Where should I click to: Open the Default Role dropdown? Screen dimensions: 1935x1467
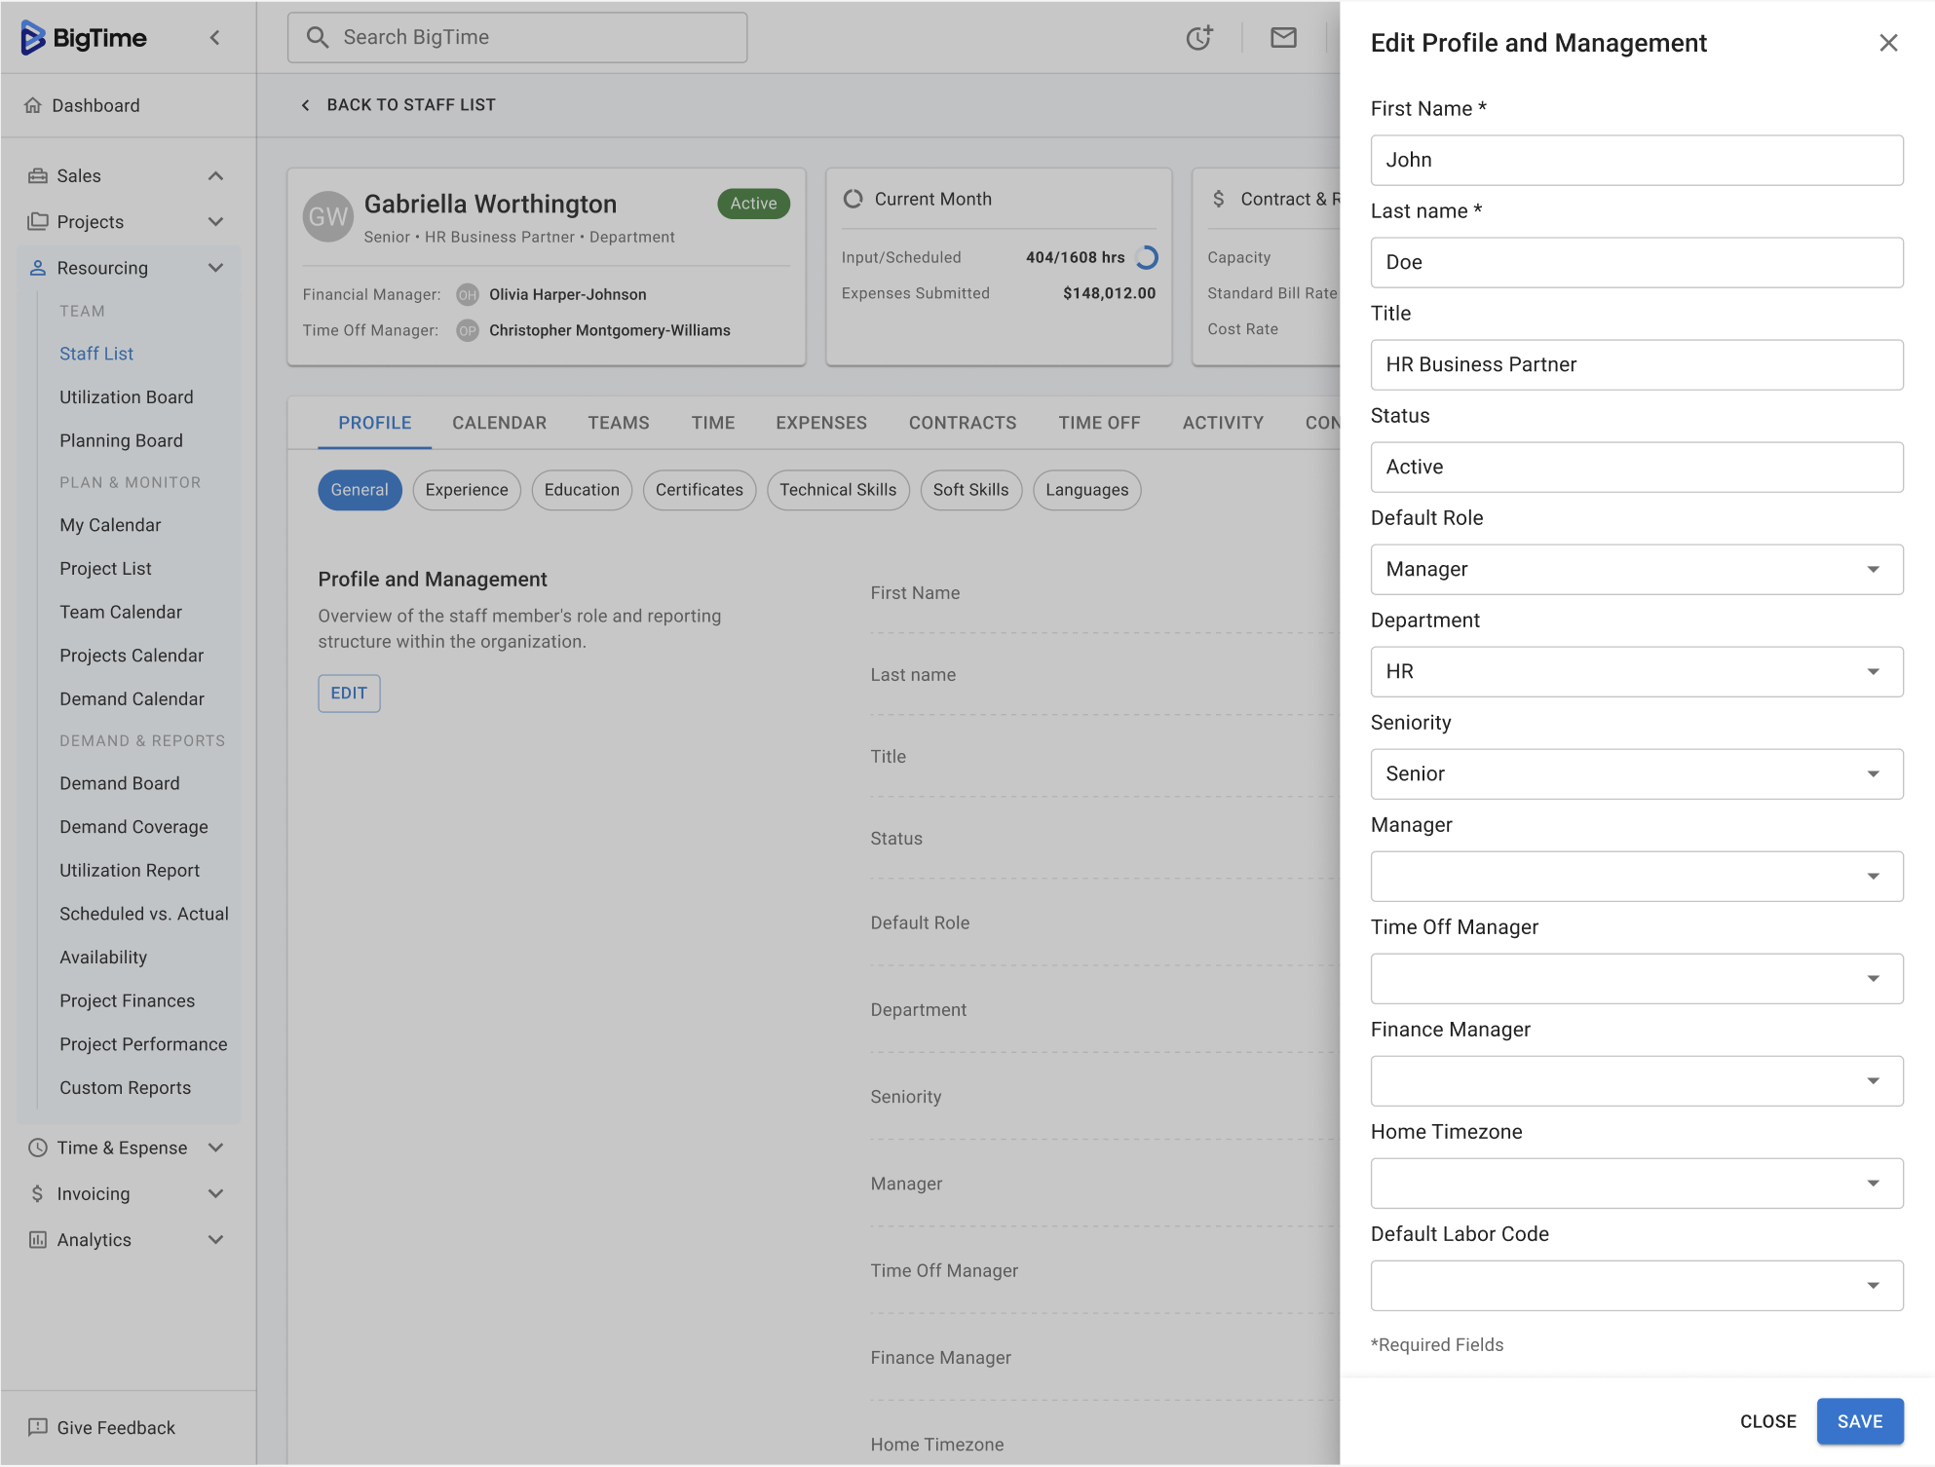[1636, 569]
